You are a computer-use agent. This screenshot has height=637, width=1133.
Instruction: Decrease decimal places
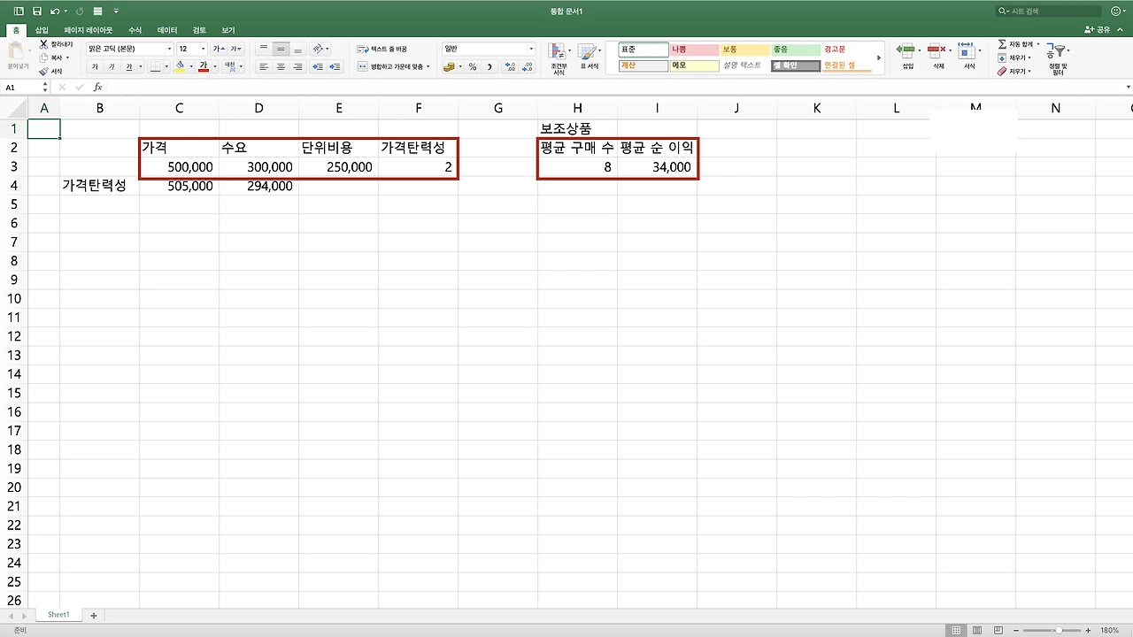pos(528,66)
